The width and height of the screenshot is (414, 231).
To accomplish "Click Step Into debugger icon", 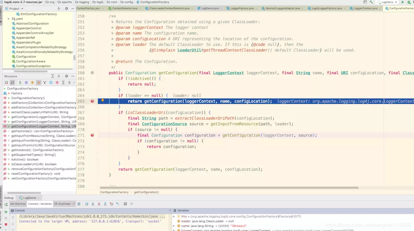I will click(93, 204).
